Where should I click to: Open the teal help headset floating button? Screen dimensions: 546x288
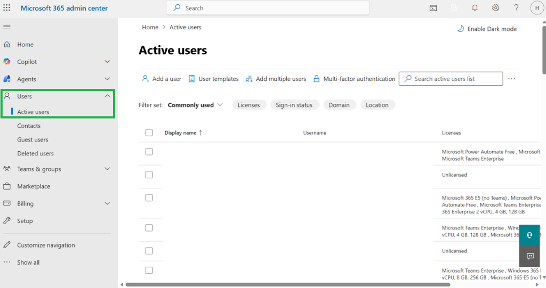tap(529, 235)
